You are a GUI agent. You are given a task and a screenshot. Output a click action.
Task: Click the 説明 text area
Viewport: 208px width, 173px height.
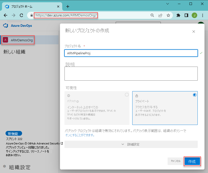click(x=131, y=74)
